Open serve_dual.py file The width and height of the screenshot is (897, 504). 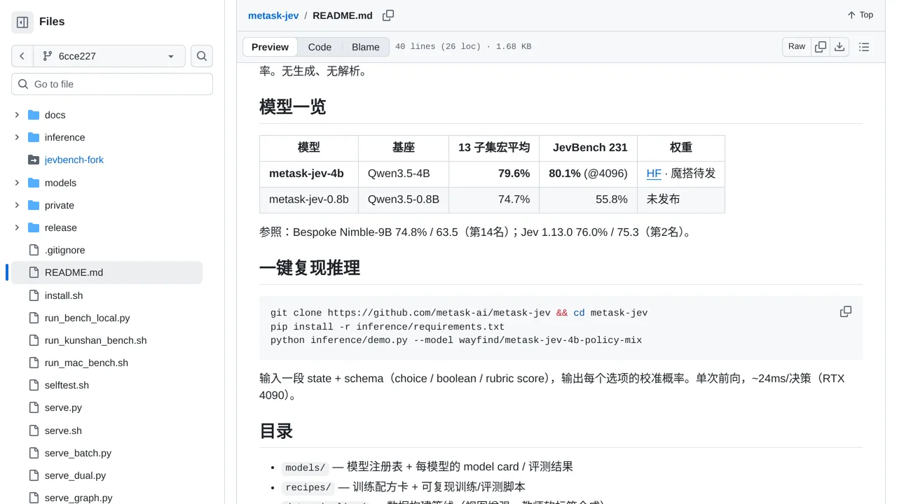coord(75,475)
